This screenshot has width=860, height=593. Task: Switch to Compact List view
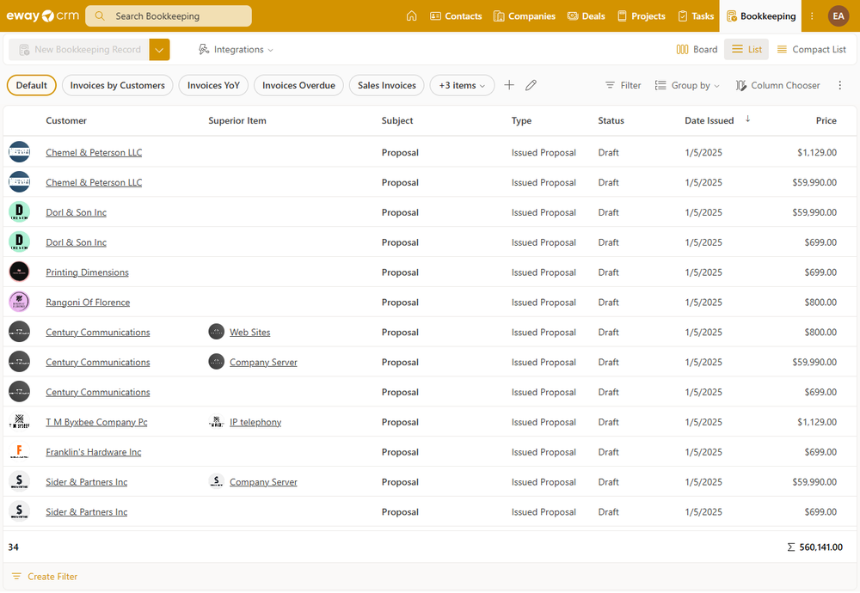[x=811, y=50]
